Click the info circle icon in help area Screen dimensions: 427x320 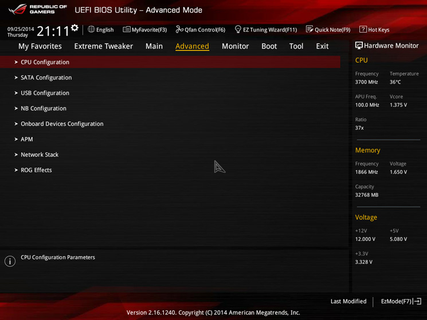click(x=10, y=261)
